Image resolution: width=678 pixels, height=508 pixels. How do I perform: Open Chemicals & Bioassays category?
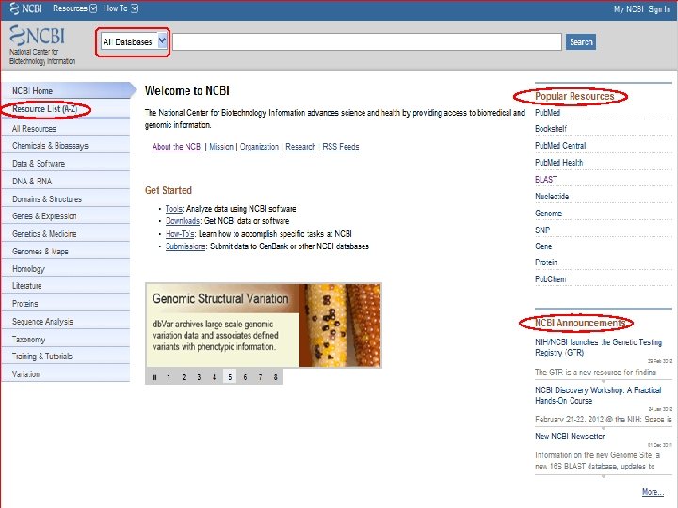pyautogui.click(x=66, y=146)
